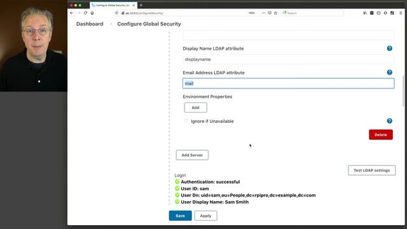Image resolution: width=407 pixels, height=229 pixels.
Task: Go back with the browser back arrow
Action: (72, 13)
